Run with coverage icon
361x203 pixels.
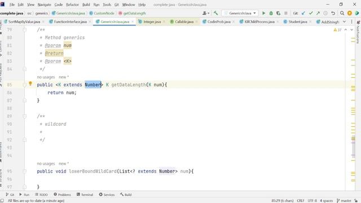278,14
